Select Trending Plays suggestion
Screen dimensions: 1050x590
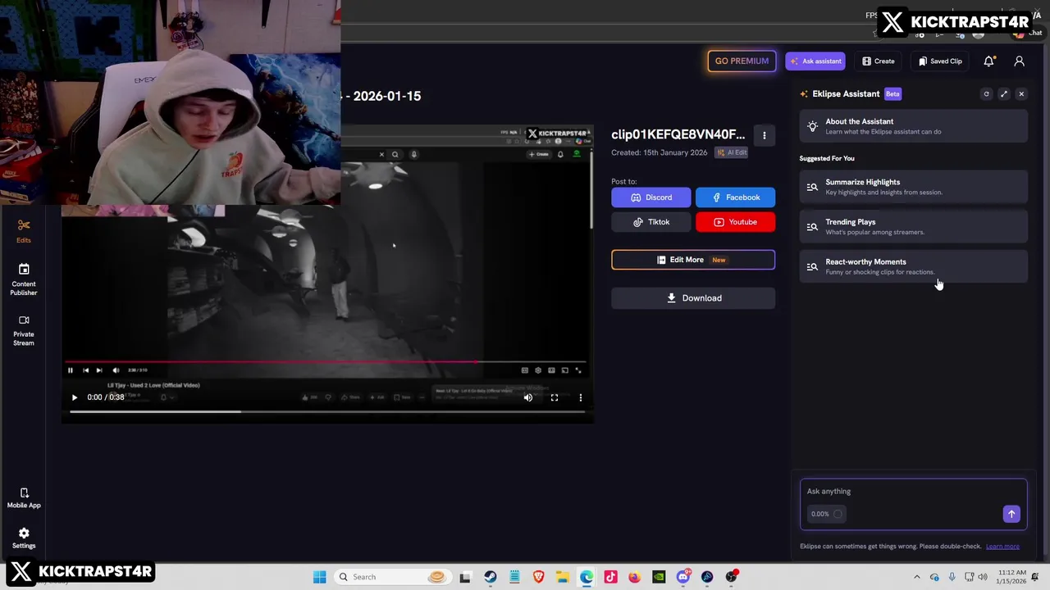tap(914, 226)
